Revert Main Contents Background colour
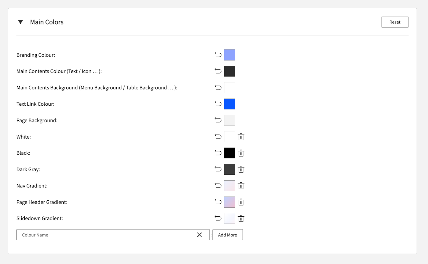Screen dimensions: 428x264 (x=218, y=87)
